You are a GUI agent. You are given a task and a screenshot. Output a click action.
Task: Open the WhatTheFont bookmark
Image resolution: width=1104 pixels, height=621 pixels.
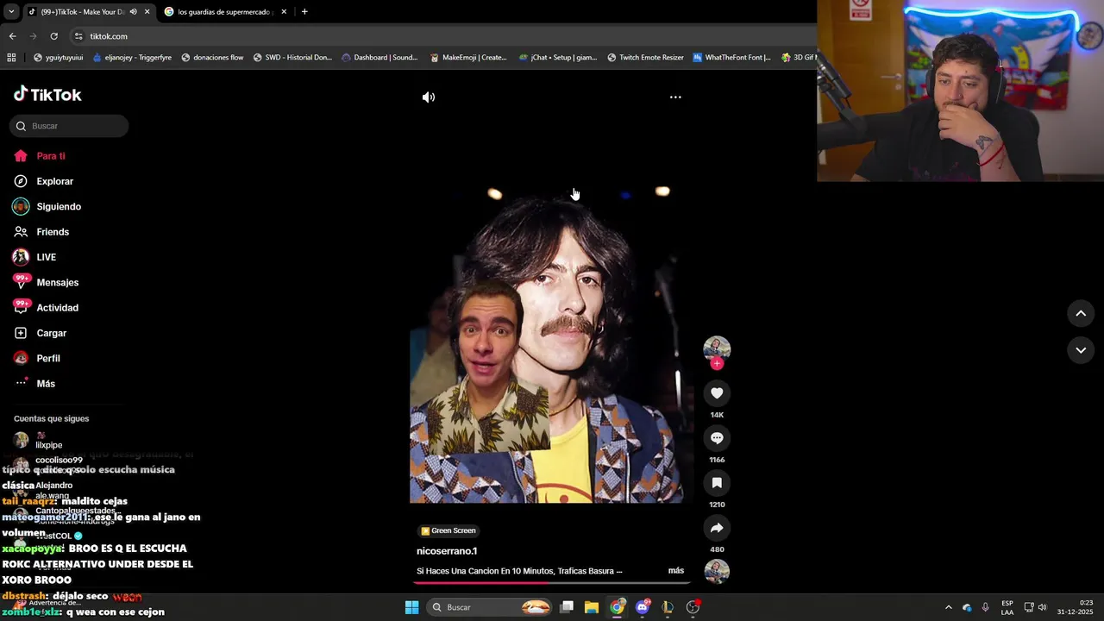(732, 58)
